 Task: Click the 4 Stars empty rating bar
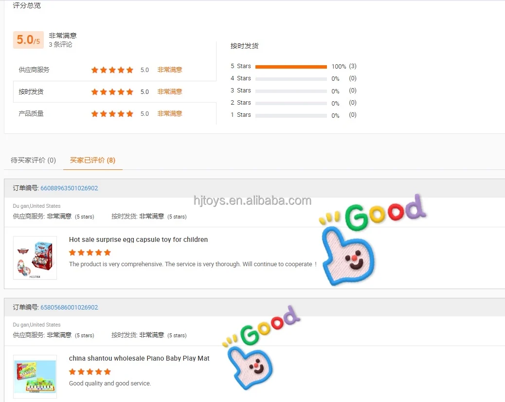click(291, 79)
